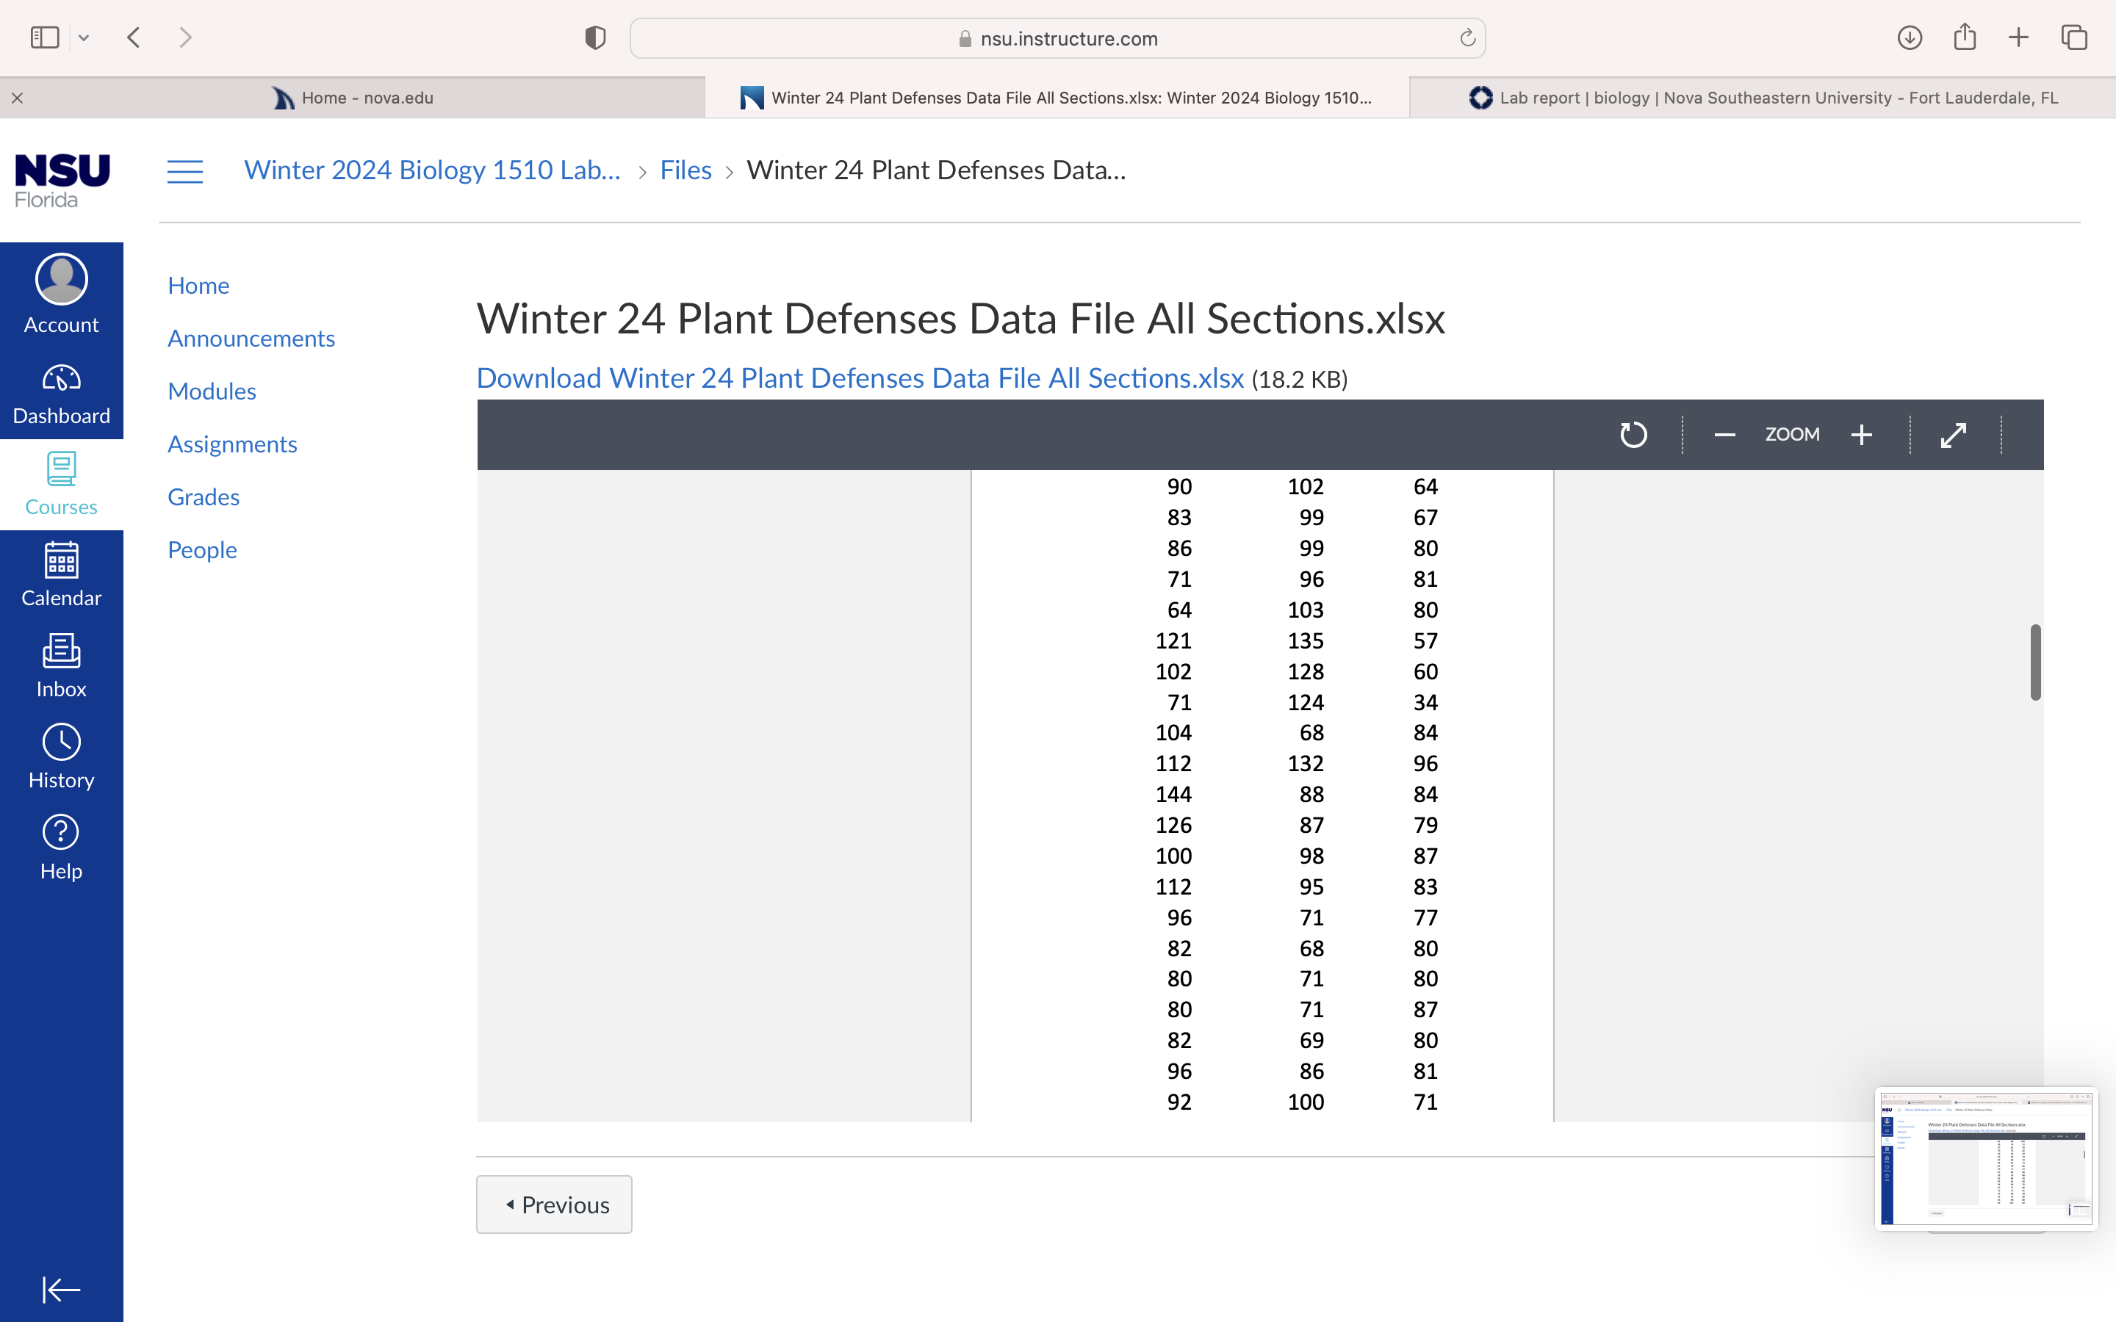Go to the Dashboard icon

[x=61, y=378]
